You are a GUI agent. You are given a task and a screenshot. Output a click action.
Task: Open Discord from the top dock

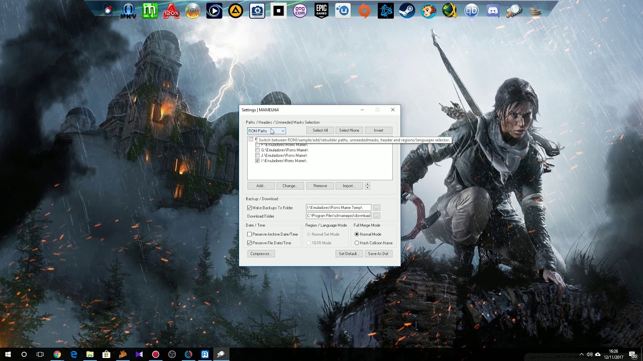click(x=493, y=11)
